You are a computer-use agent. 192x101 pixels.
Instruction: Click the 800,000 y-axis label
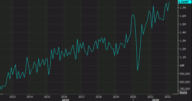pyautogui.click(x=185, y=82)
